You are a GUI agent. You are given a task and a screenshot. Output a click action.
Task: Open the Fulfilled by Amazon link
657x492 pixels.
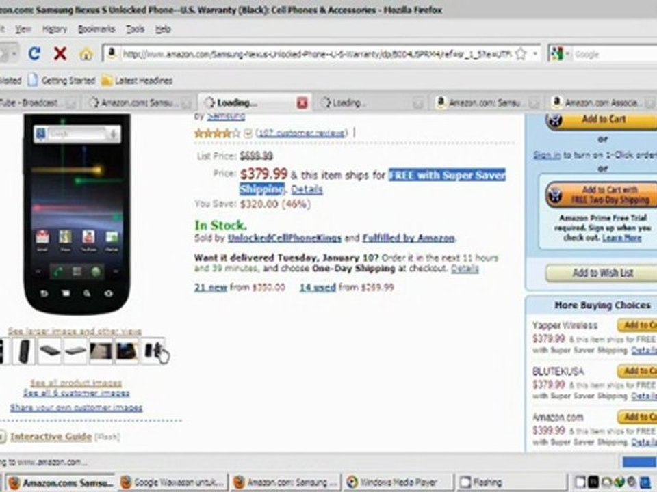click(409, 238)
